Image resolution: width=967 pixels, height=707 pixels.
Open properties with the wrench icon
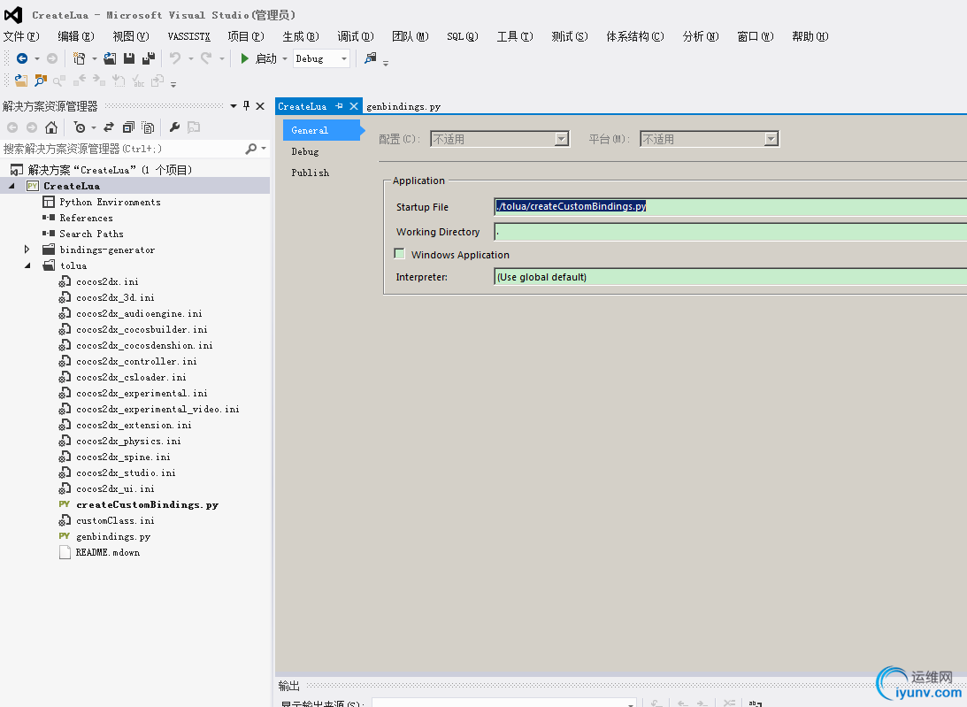(x=174, y=127)
